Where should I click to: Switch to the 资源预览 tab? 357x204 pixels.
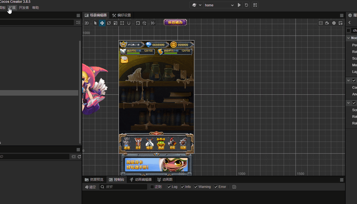pos(94,180)
